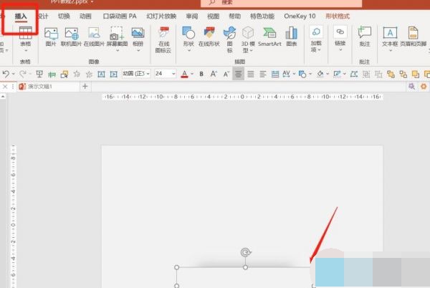Viewport: 430px width, 288px height.
Task: Insert a 图表 (chart)
Action: (x=292, y=37)
